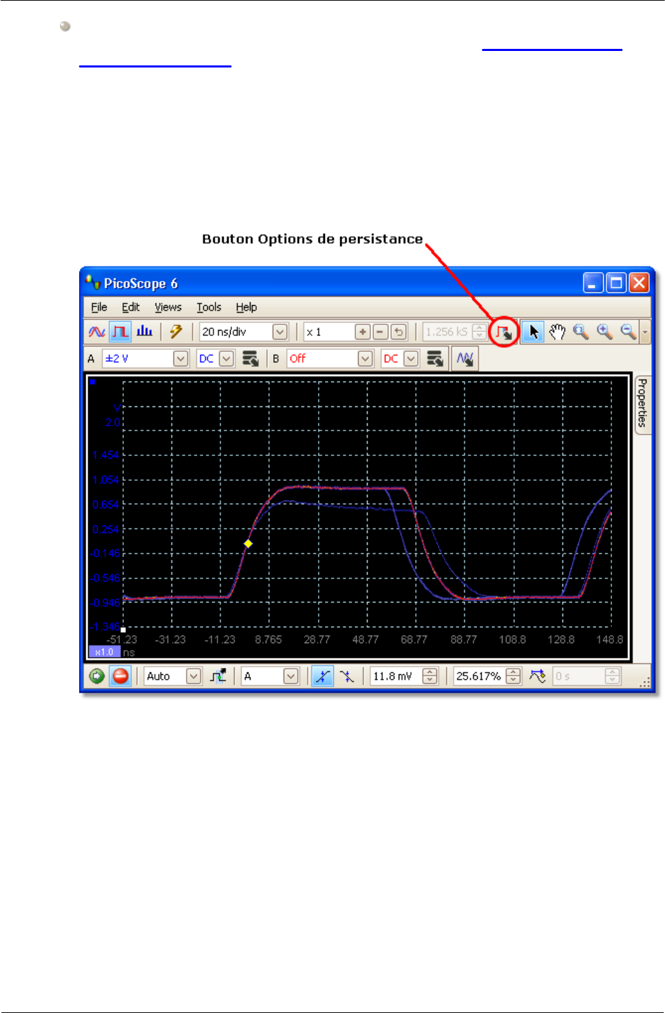Click the blue hyperlink above the screenshot
This screenshot has width=665, height=1013.
[x=552, y=50]
